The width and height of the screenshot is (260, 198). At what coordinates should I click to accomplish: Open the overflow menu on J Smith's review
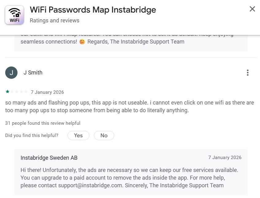tap(248, 73)
